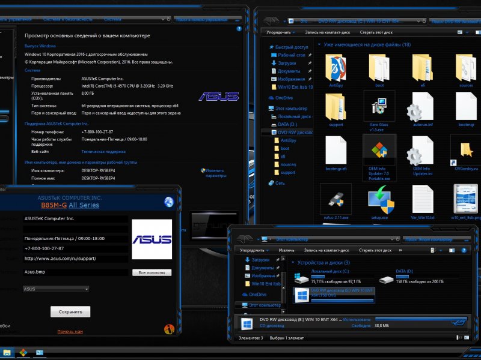
Task: Toggle preview pane in This PC window
Action: click(452, 250)
